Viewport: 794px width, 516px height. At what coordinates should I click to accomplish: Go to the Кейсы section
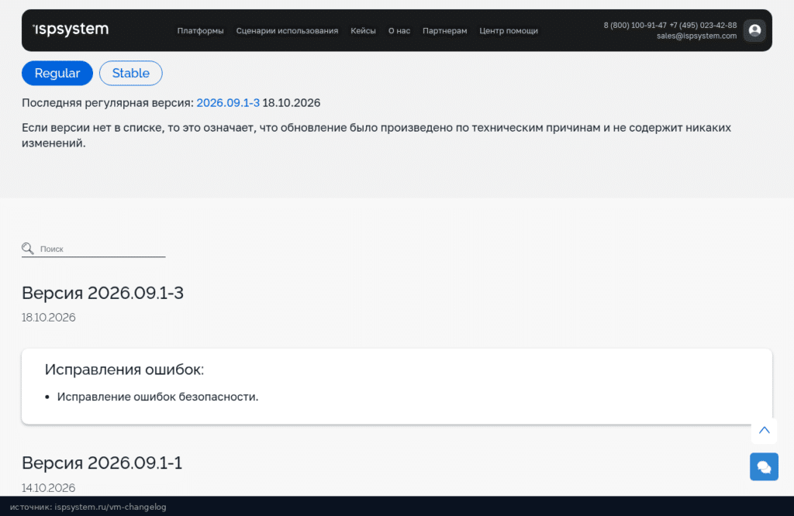tap(363, 31)
